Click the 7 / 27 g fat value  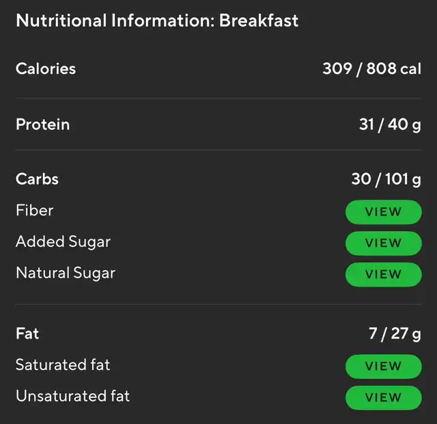395,334
